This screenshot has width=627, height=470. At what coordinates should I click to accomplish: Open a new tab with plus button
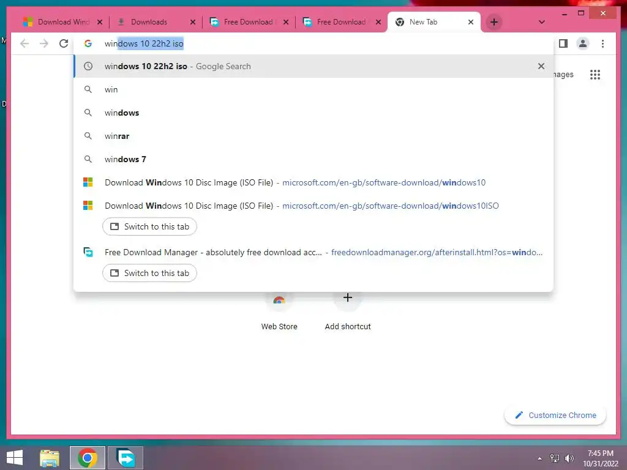[x=494, y=22]
